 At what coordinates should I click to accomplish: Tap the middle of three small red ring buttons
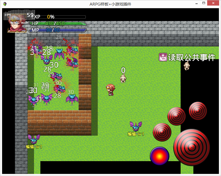click(x=176, y=116)
